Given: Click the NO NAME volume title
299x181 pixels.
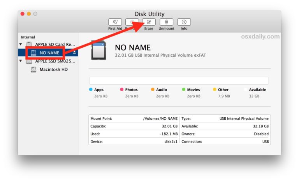Looking at the screenshot, I should [x=133, y=48].
